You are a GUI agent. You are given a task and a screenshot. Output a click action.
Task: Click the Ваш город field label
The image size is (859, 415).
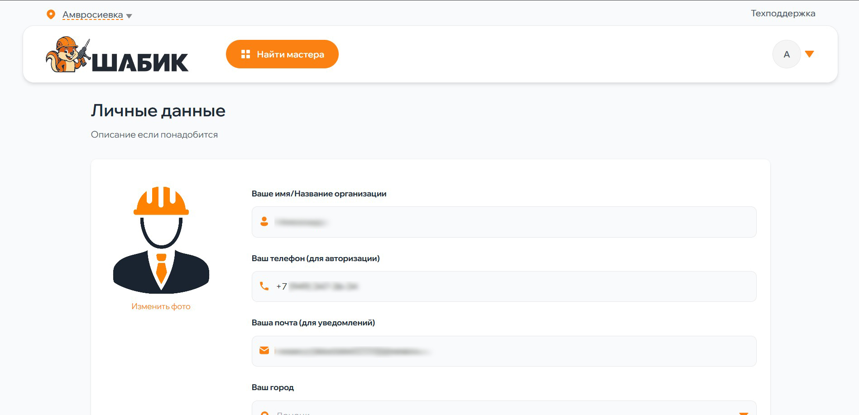coord(273,387)
